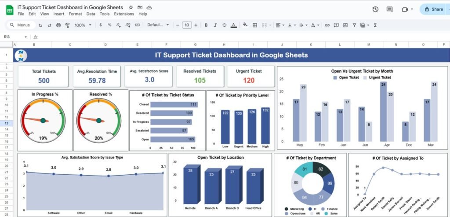
Task: Insert chart icon in toolbar
Action: click(345, 25)
